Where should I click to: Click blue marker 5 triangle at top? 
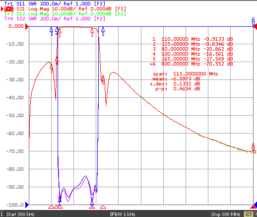(103, 30)
